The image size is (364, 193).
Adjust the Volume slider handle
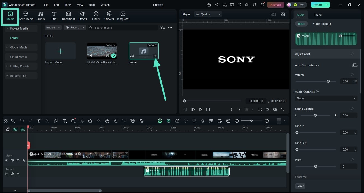(328, 81)
